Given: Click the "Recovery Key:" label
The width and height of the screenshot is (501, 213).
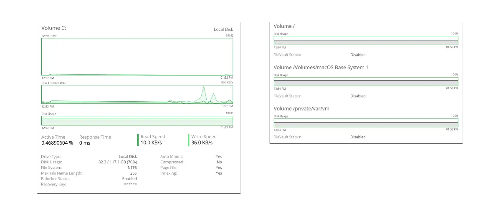Looking at the screenshot, I should [54, 184].
